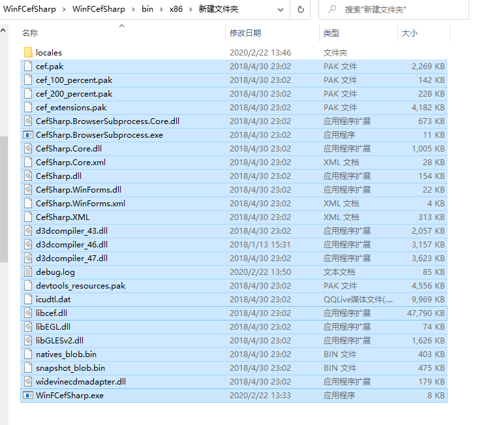Click the cef_200_percent.pak file icon
This screenshot has height=425, width=477.
(x=28, y=93)
